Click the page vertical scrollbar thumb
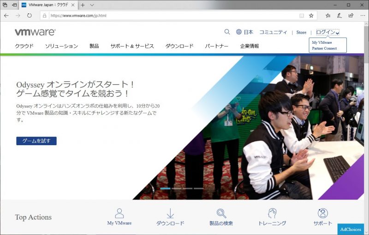 (x=366, y=45)
